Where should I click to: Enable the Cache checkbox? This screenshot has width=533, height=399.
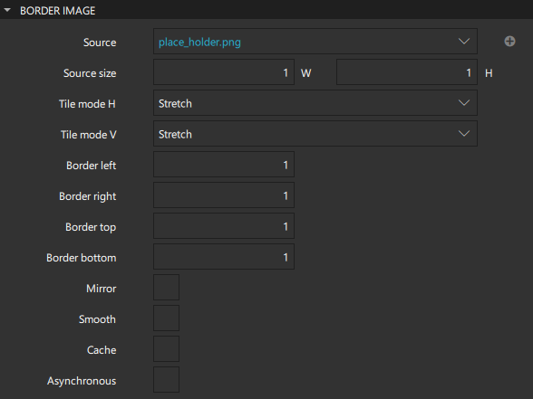point(166,349)
